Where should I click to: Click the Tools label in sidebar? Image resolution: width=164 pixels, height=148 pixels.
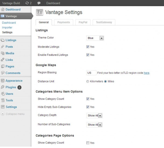9,100
